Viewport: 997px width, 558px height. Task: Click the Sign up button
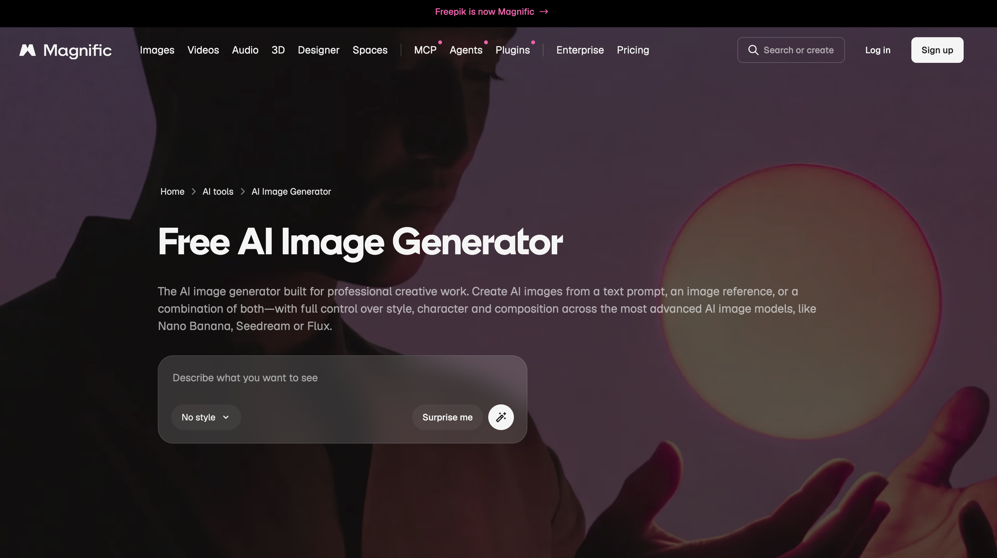tap(937, 50)
